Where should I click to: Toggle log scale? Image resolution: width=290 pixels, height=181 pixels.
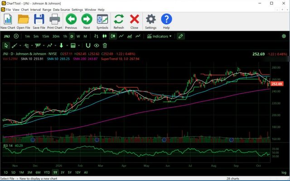[x=284, y=172]
